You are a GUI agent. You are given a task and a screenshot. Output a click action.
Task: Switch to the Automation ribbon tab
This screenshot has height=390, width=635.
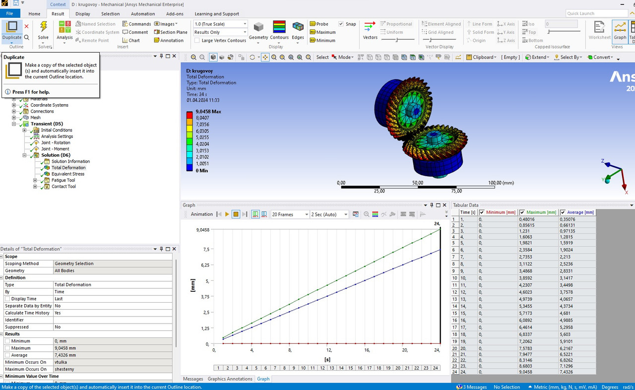pos(143,14)
